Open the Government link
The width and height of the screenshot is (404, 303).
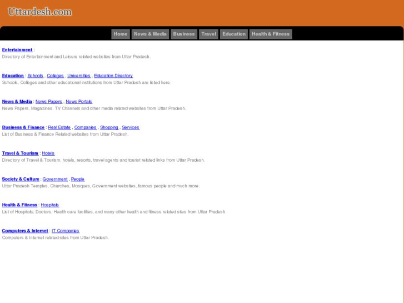coord(55,179)
